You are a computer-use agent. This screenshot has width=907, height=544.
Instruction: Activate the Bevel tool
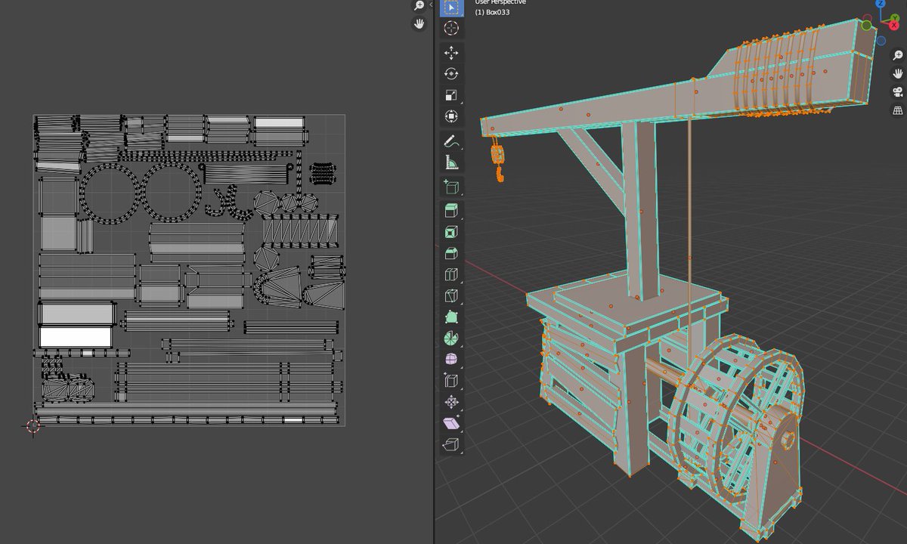click(451, 253)
